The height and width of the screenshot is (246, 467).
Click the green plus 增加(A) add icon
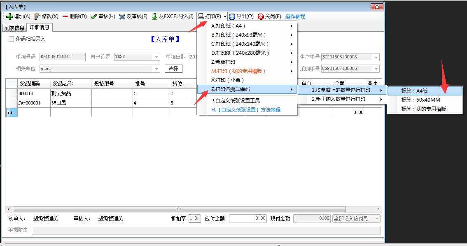pos(9,16)
